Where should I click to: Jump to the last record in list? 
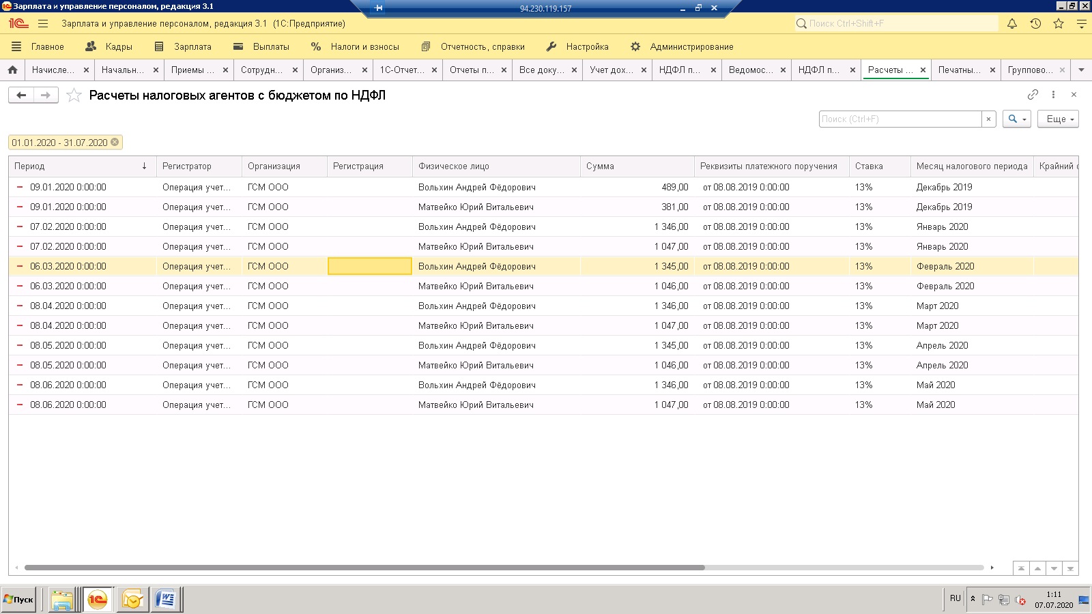1070,568
